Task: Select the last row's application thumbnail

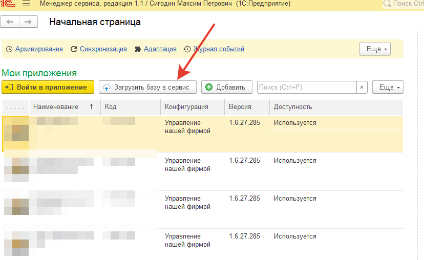Action: pos(16,244)
